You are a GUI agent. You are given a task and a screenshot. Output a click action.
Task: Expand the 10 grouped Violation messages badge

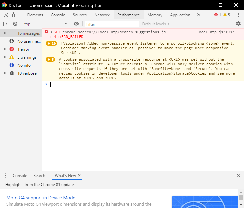(x=51, y=43)
